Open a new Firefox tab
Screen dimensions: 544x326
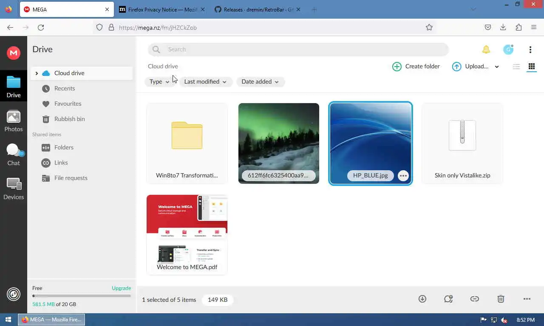314,9
